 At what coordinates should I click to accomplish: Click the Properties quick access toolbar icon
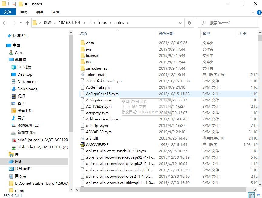tap(14, 4)
